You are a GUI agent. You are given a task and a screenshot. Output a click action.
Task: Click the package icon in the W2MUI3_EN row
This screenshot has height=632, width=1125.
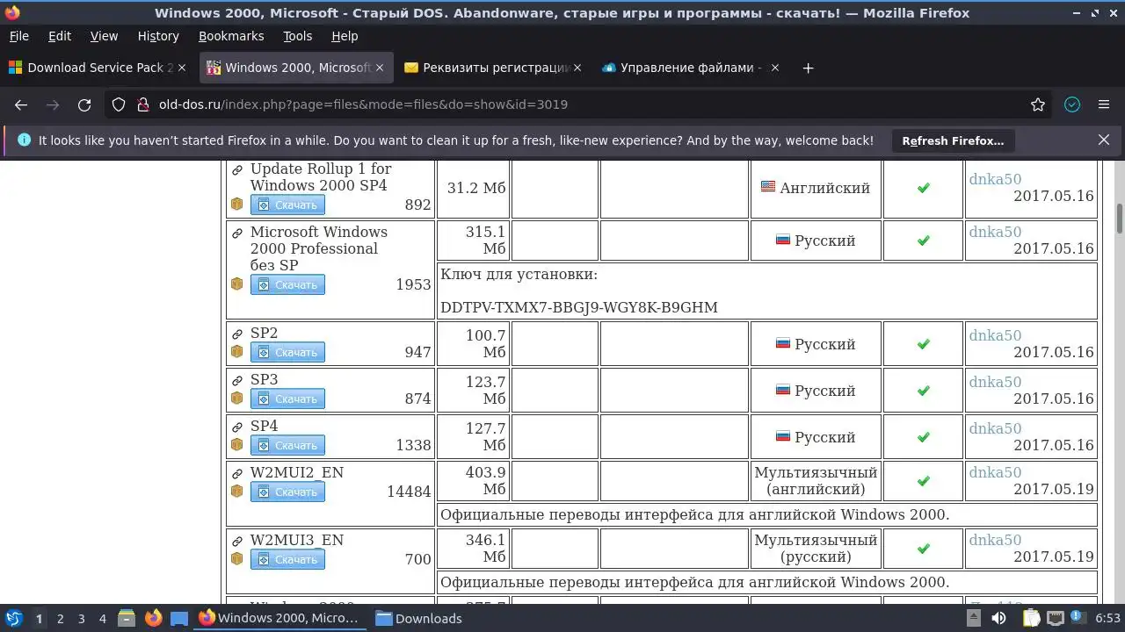(236, 558)
